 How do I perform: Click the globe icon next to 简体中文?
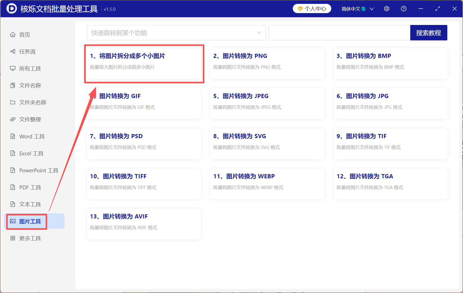(363, 9)
